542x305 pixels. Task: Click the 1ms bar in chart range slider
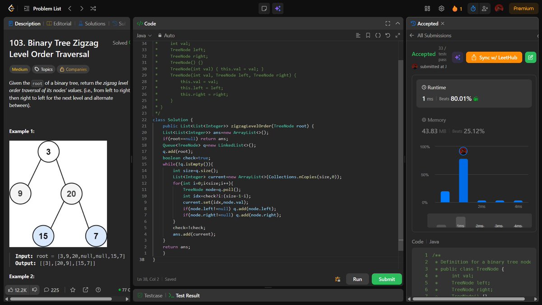(461, 222)
